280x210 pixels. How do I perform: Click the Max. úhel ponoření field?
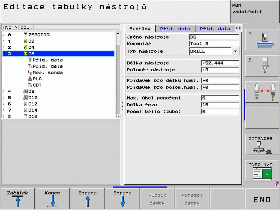[x=220, y=98]
